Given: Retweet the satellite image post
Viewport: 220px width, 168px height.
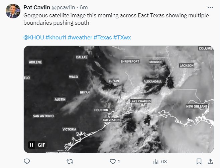Looking at the screenshot, I should [x=70, y=161].
